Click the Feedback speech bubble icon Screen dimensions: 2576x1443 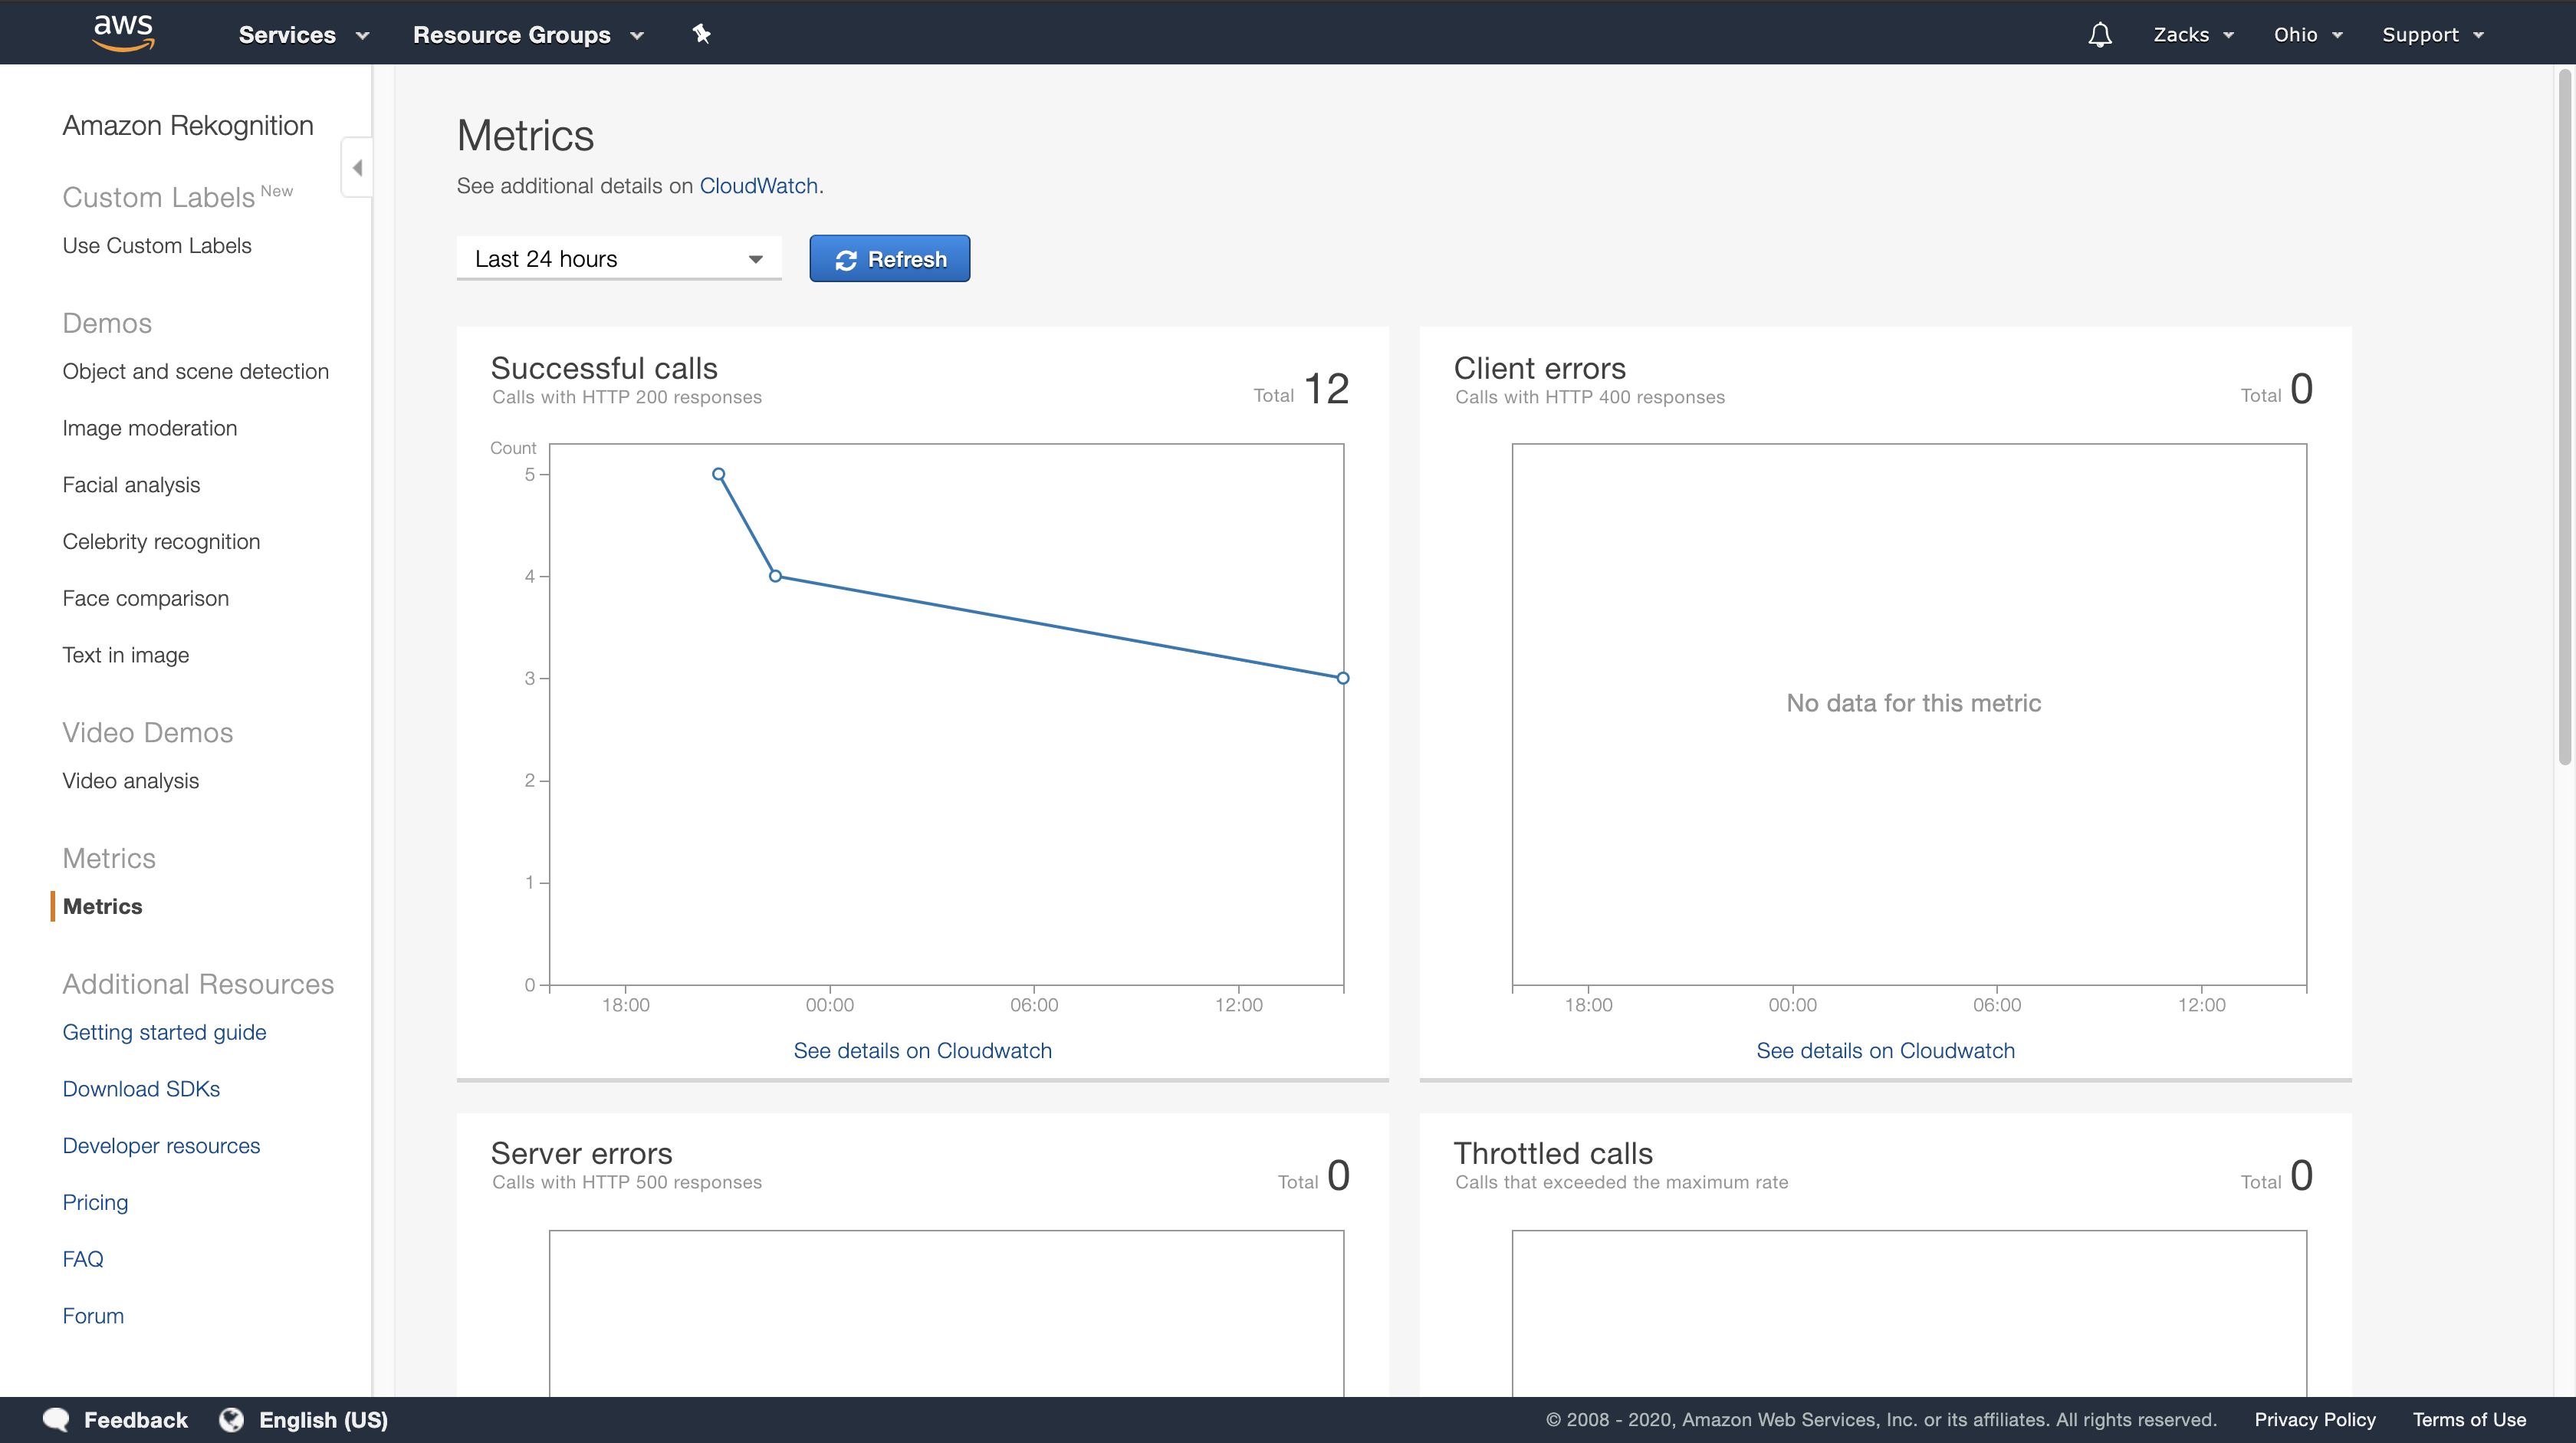56,1419
